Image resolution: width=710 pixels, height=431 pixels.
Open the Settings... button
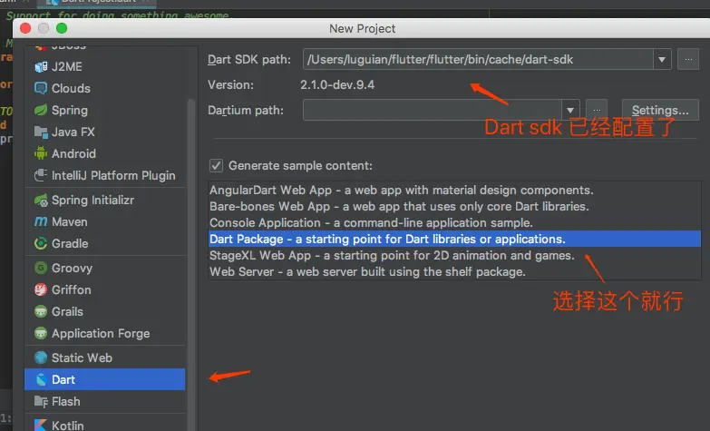(660, 110)
